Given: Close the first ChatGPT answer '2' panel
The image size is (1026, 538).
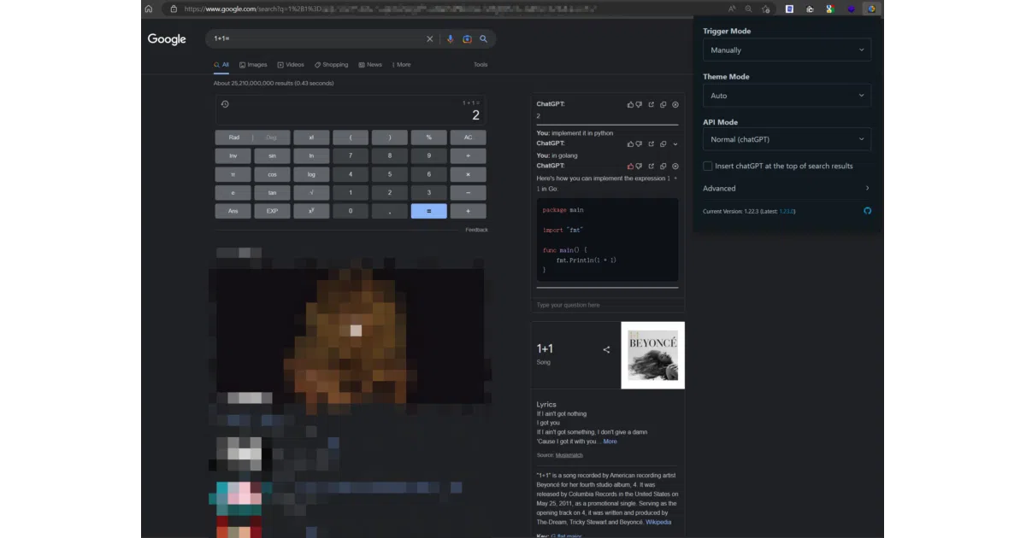Looking at the screenshot, I should (x=675, y=104).
